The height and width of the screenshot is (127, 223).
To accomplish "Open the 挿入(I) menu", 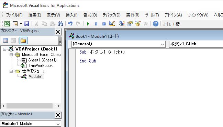I will (71, 15).
